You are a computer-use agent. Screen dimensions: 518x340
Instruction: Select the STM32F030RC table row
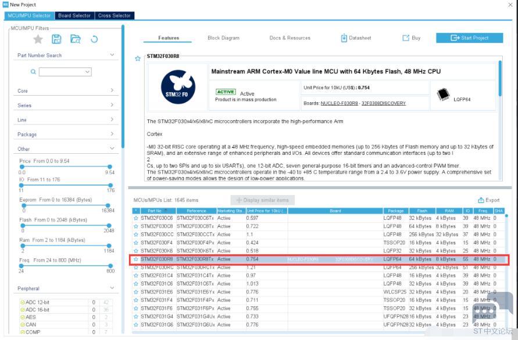coord(319,267)
